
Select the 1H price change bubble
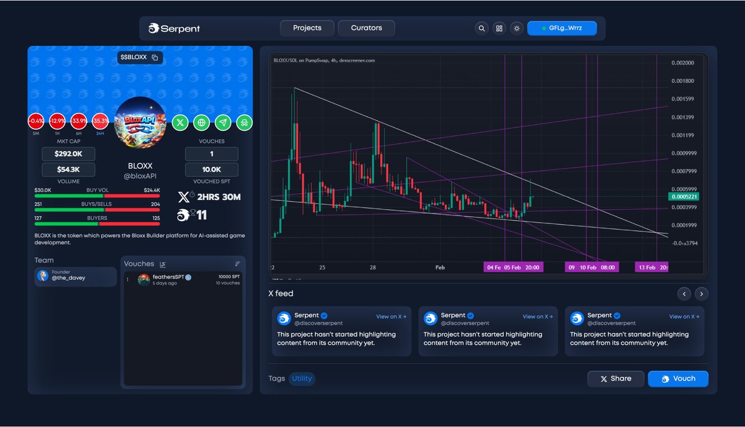tap(58, 122)
